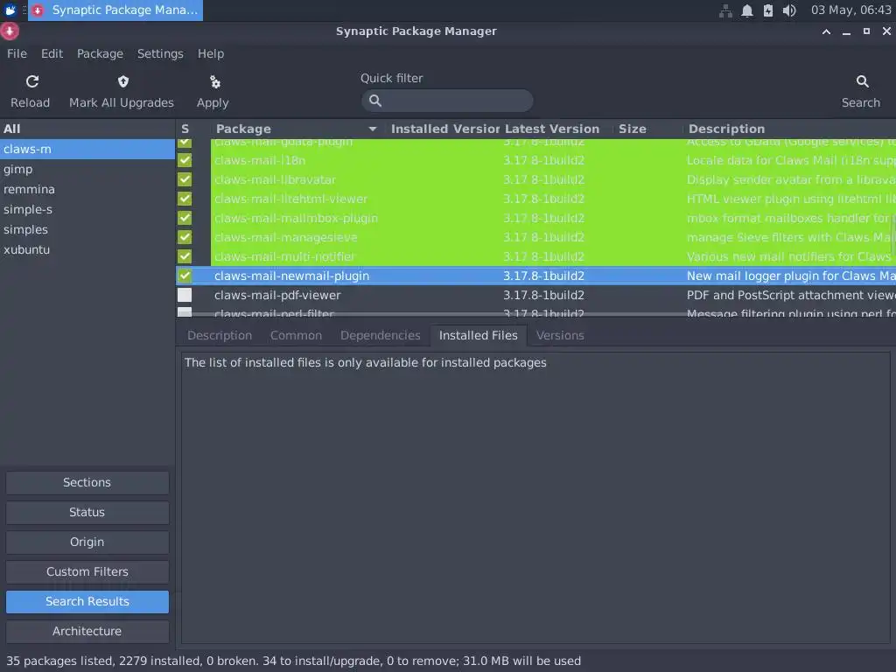Open the Synaptic window menu icon

click(x=10, y=31)
